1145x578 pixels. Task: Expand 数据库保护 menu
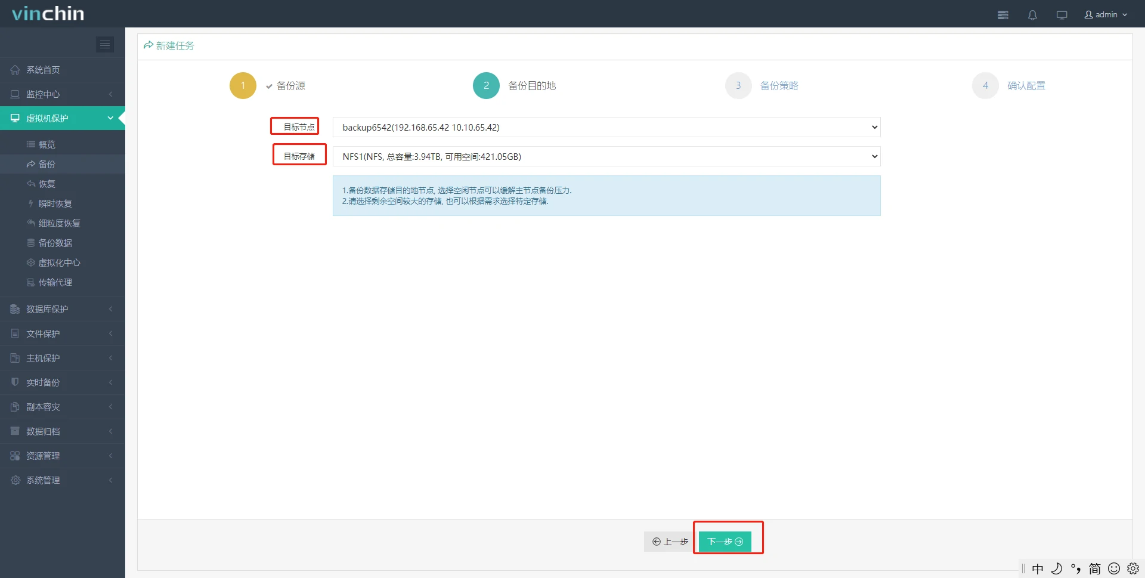click(x=63, y=309)
